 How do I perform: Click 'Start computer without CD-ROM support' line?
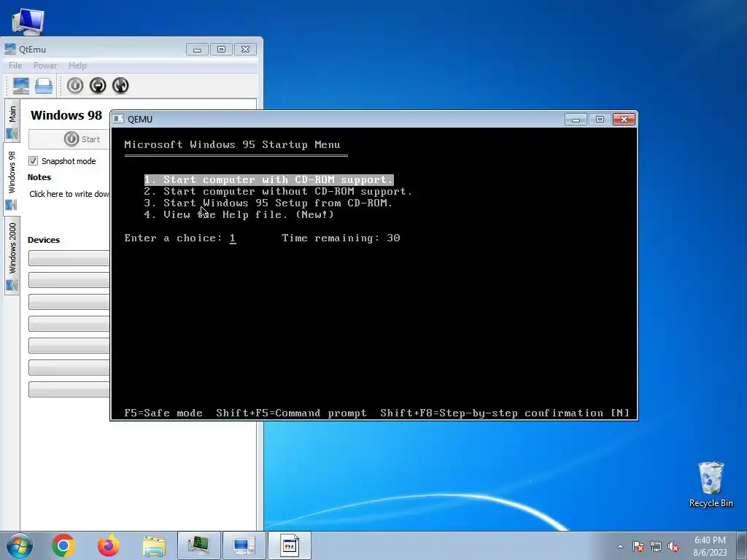coord(278,192)
